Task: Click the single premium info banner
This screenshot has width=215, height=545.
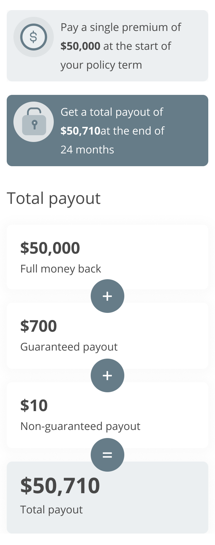Action: coord(107,45)
